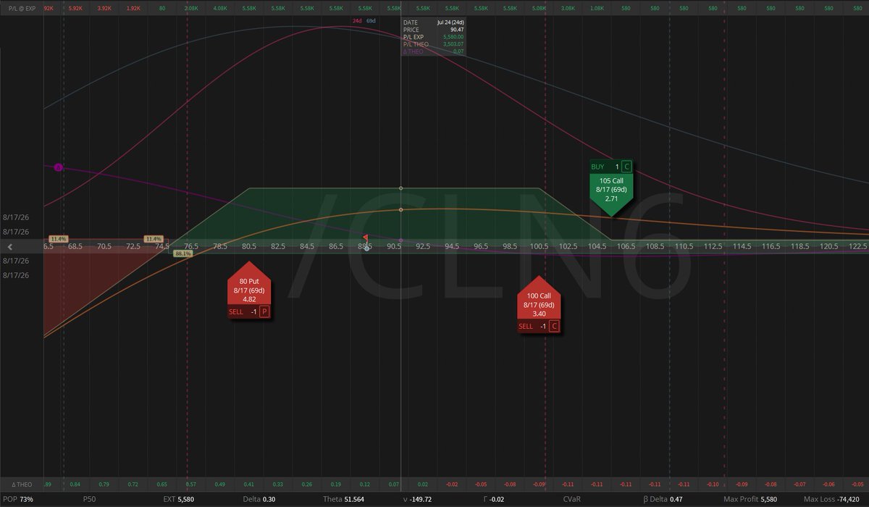
Task: Click the red flag marker on the price axis
Action: [365, 238]
